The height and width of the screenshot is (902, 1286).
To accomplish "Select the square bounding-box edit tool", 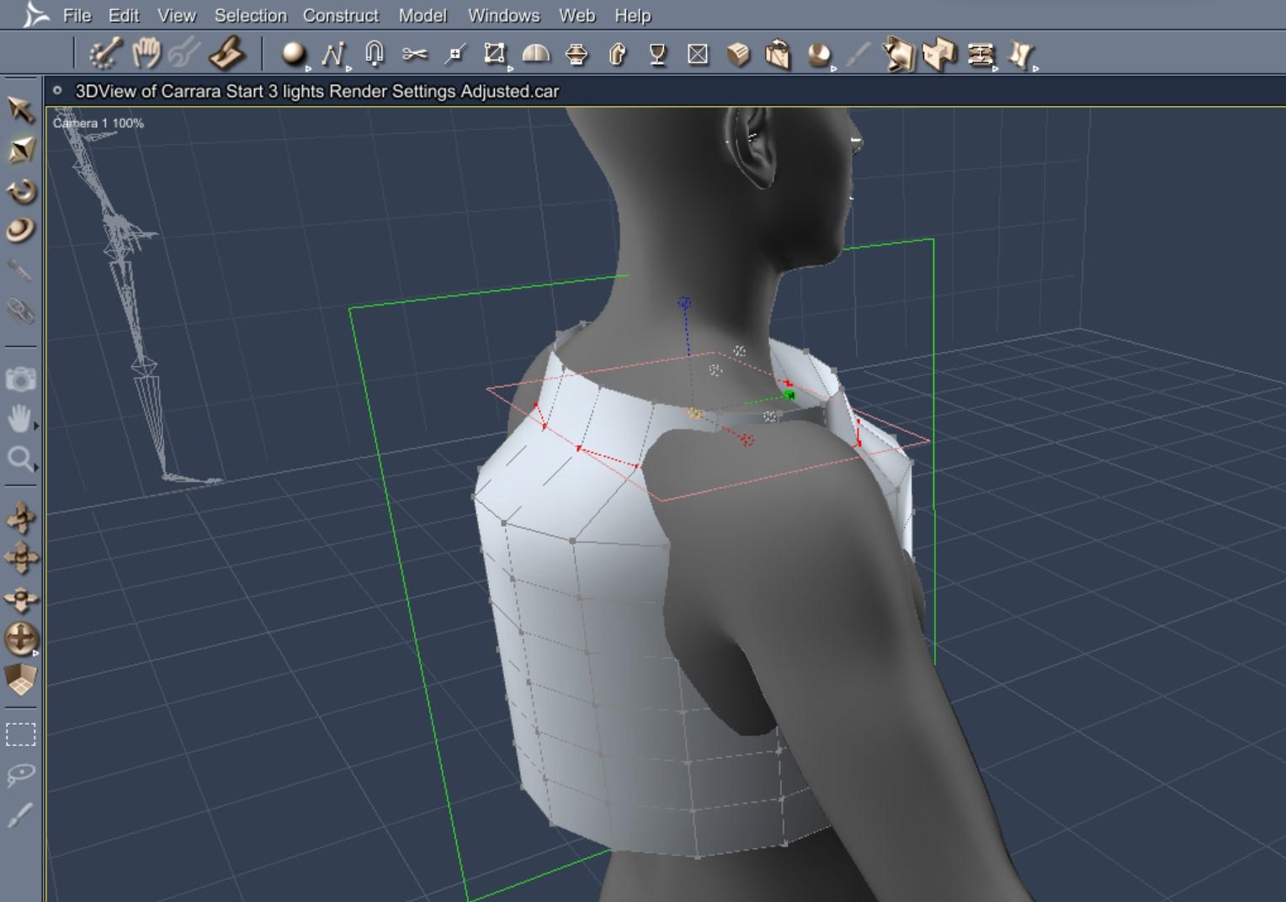I will [495, 54].
